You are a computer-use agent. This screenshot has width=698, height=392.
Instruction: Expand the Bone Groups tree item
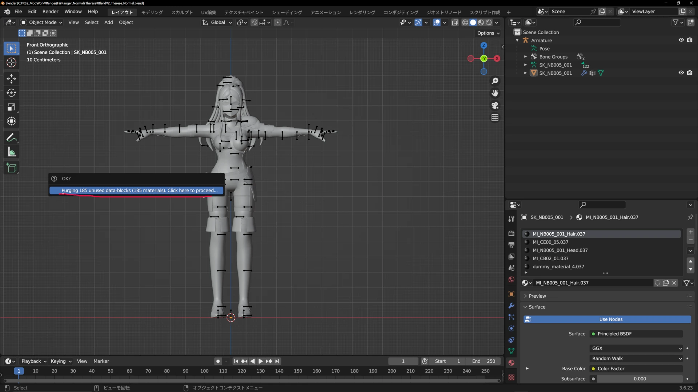click(525, 57)
